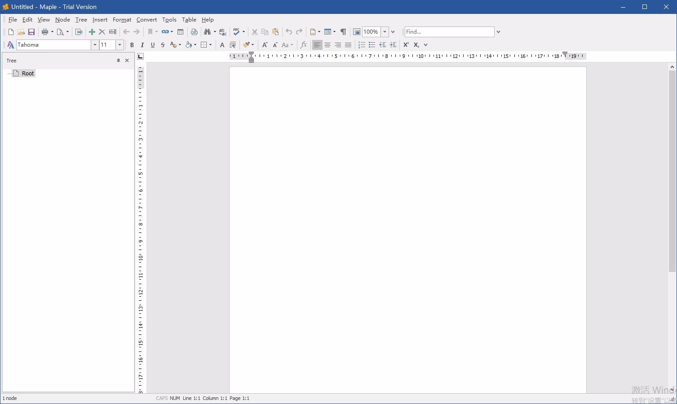Delete the node using the X icon
The height and width of the screenshot is (404, 677).
[102, 32]
